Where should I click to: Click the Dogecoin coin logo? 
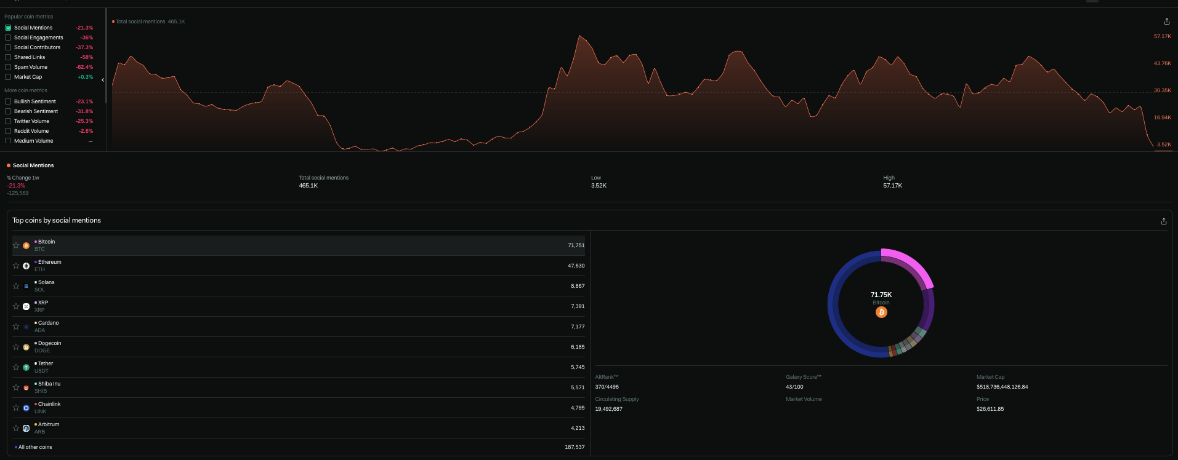pos(26,347)
